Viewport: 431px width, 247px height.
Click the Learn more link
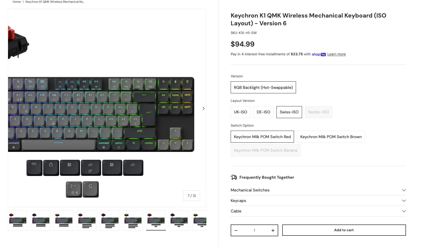[x=336, y=54]
